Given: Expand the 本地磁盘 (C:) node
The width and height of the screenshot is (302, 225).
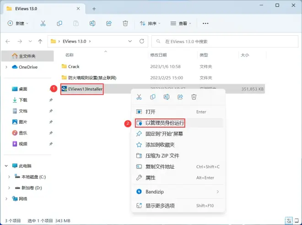Looking at the screenshot, I should [9, 177].
